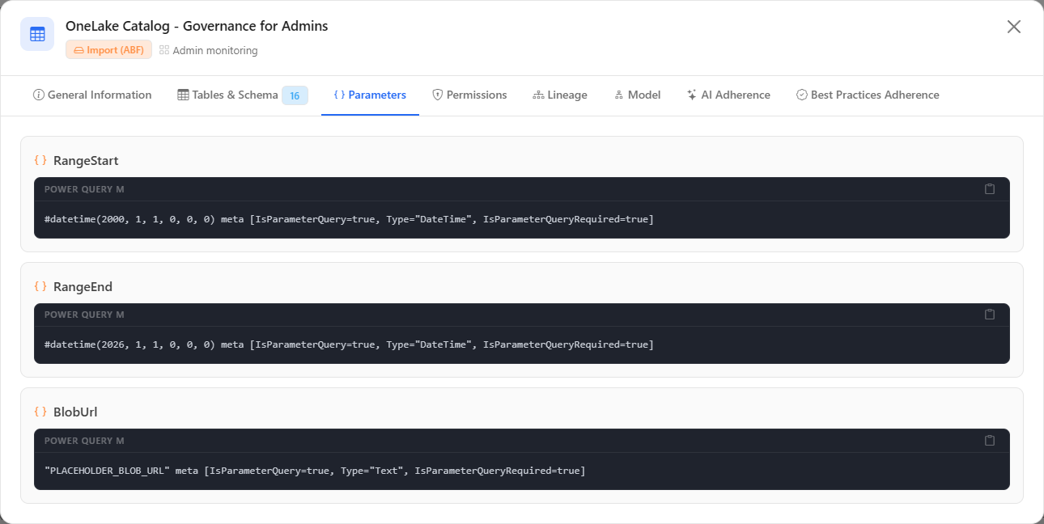This screenshot has height=524, width=1044.
Task: Click the PLACEHOLDER_BLOB_URL code line
Action: click(x=315, y=470)
